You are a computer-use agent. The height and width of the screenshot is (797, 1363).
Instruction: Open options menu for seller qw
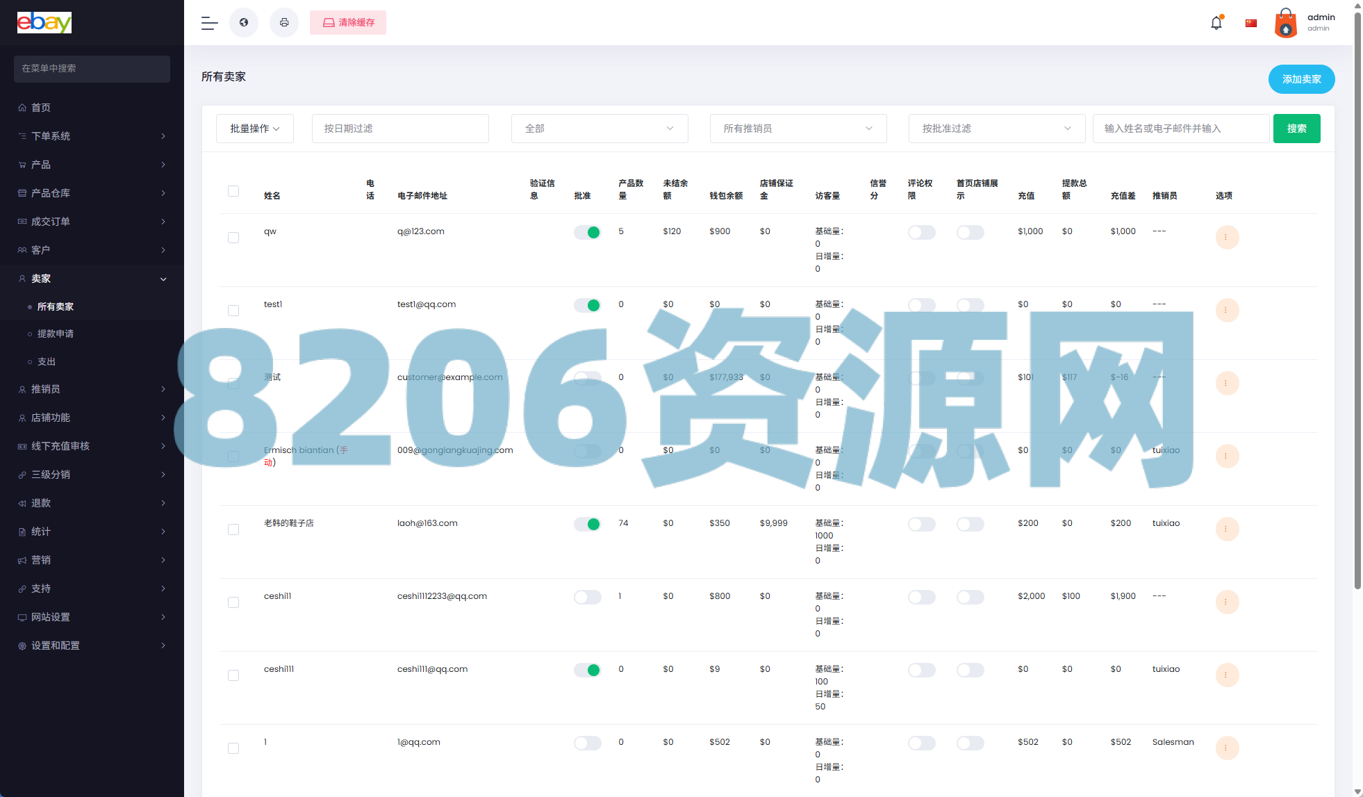1227,238
